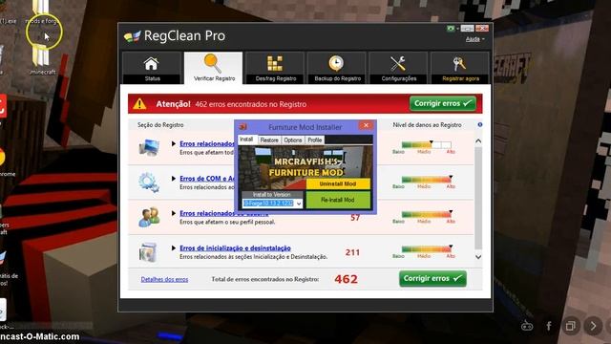Click the startup and uninstall errors icon

coord(148,251)
